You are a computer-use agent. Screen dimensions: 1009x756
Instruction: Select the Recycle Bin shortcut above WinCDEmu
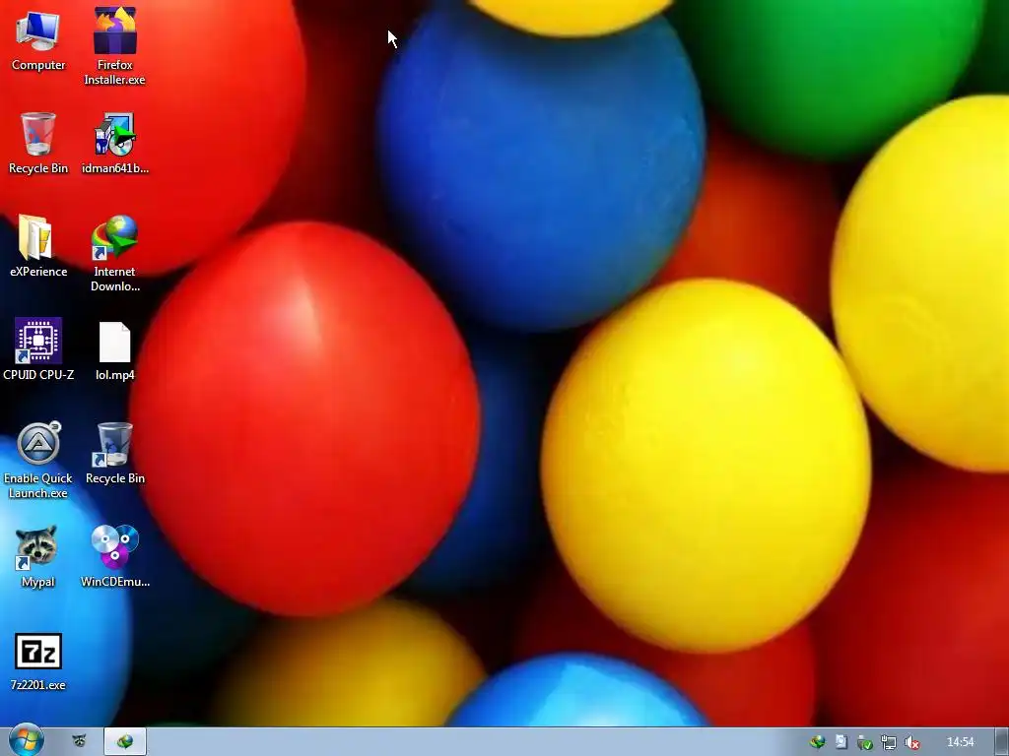tap(114, 453)
